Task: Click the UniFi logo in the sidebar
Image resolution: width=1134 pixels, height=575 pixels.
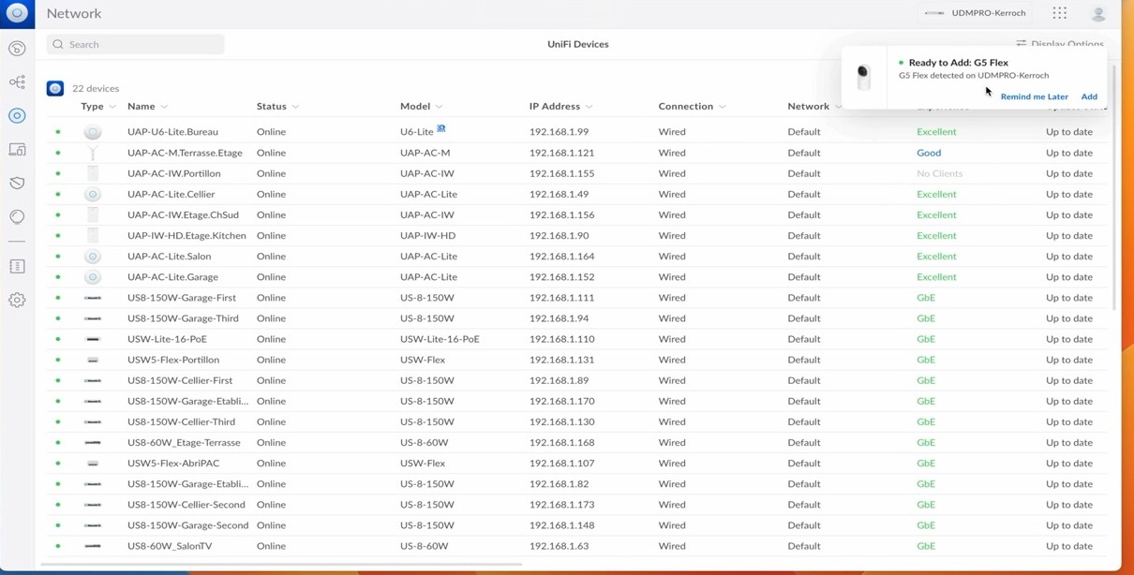Action: click(17, 13)
